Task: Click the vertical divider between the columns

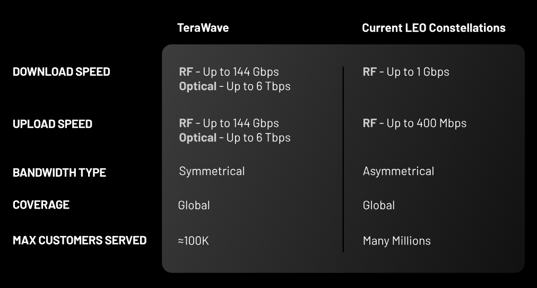Action: (x=343, y=159)
